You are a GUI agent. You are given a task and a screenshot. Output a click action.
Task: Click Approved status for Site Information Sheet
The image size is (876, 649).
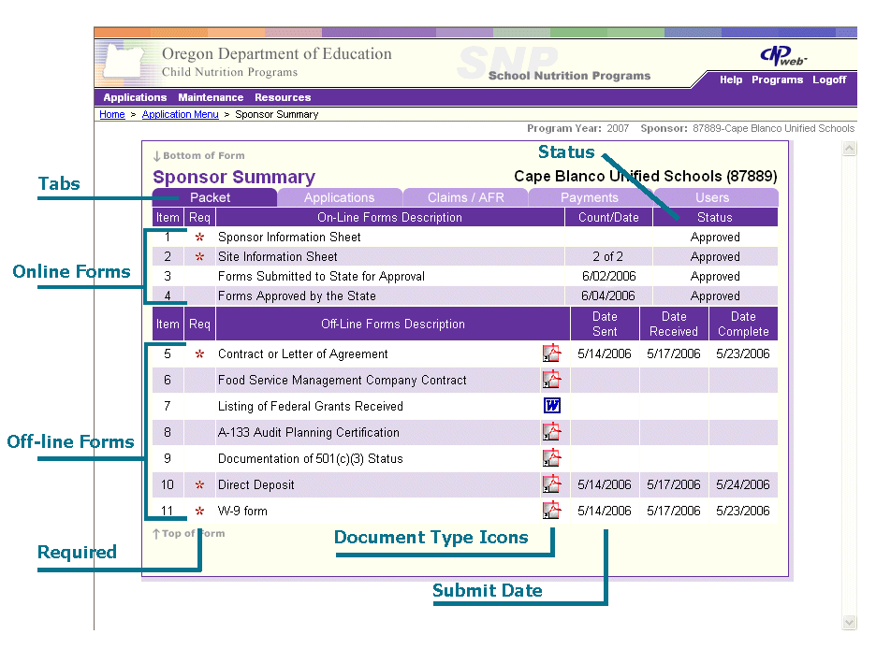tap(715, 256)
